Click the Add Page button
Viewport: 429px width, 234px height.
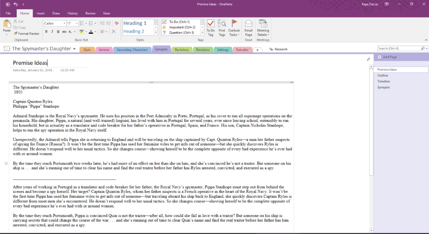[x=387, y=57]
